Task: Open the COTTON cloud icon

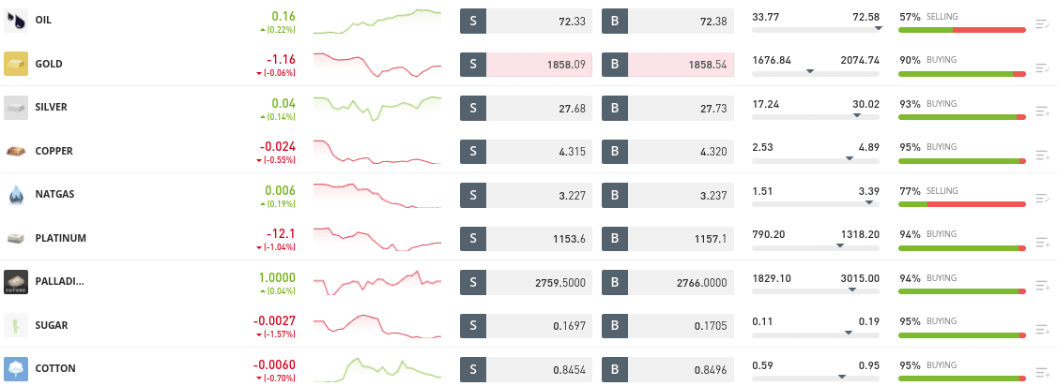Action: (x=16, y=368)
